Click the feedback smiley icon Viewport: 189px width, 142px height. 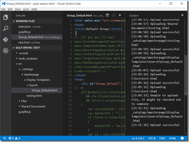pyautogui.click(x=182, y=138)
